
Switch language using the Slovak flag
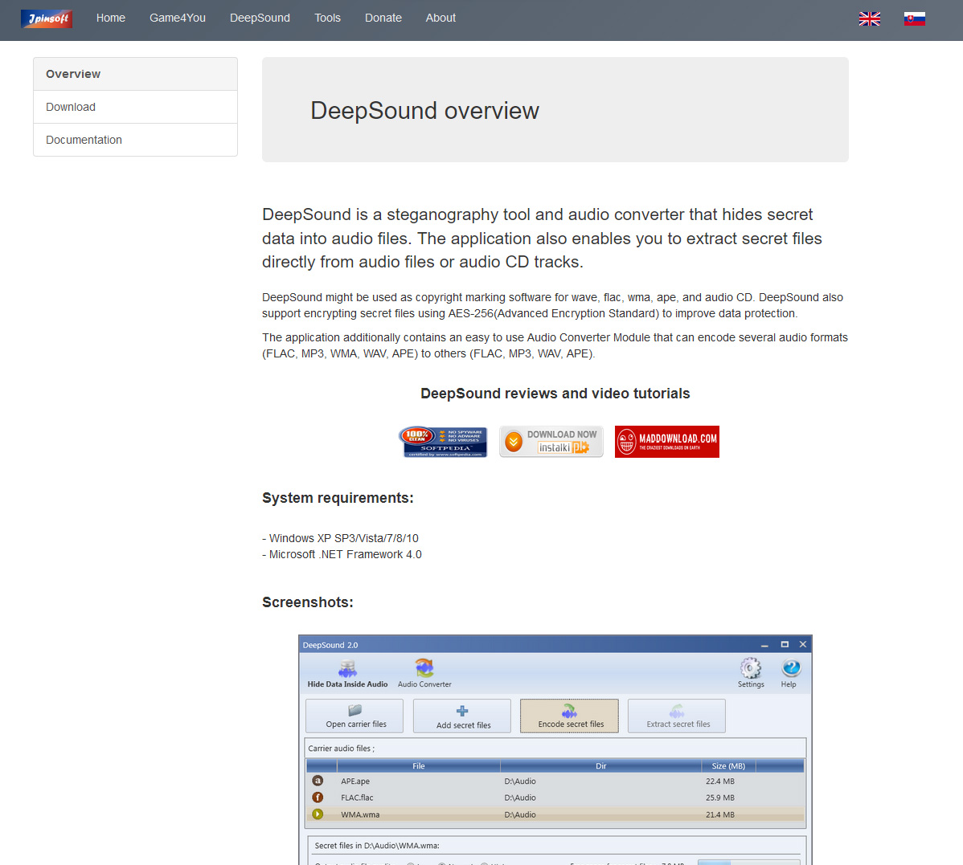(914, 18)
